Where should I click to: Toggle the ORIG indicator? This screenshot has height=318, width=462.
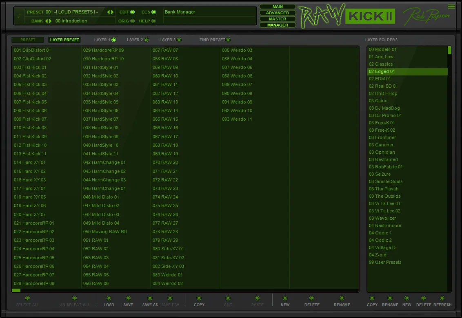133,21
